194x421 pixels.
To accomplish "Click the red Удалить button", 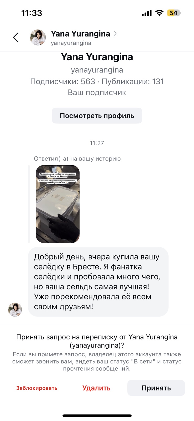I will (x=96, y=388).
